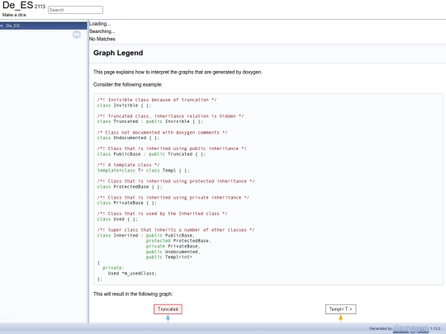Click 'Generated by' footer text
Image resolution: width=446 pixels, height=334 pixels.
click(380, 328)
